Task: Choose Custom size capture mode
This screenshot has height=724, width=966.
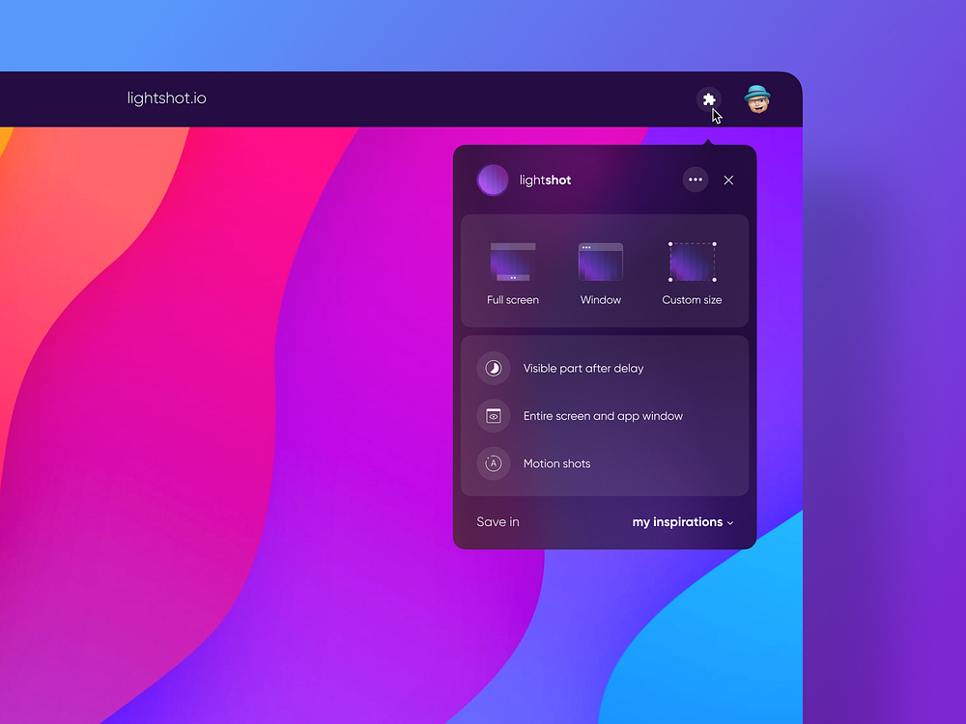Action: click(691, 272)
